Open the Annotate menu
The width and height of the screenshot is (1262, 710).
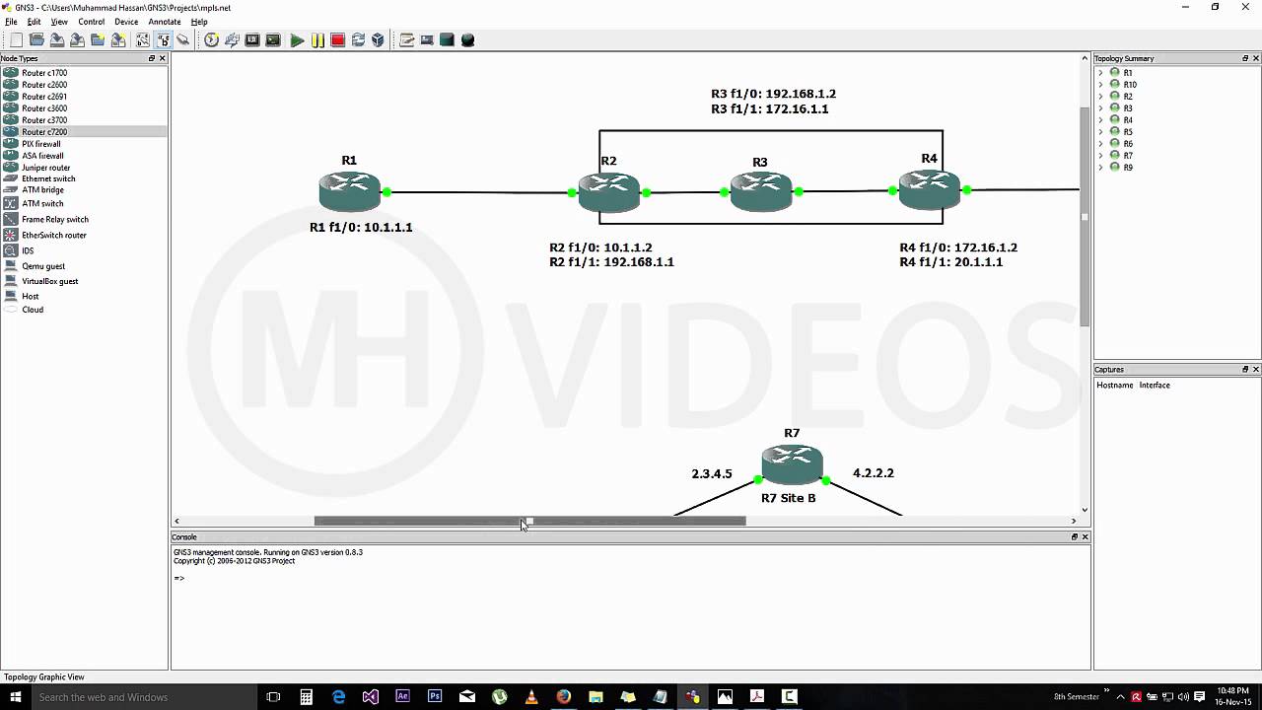[x=165, y=22]
